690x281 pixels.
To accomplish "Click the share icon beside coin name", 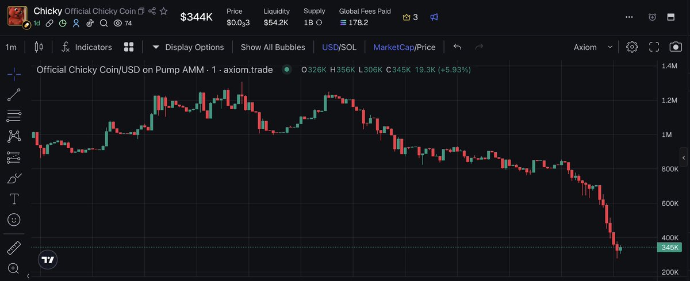I will [152, 11].
